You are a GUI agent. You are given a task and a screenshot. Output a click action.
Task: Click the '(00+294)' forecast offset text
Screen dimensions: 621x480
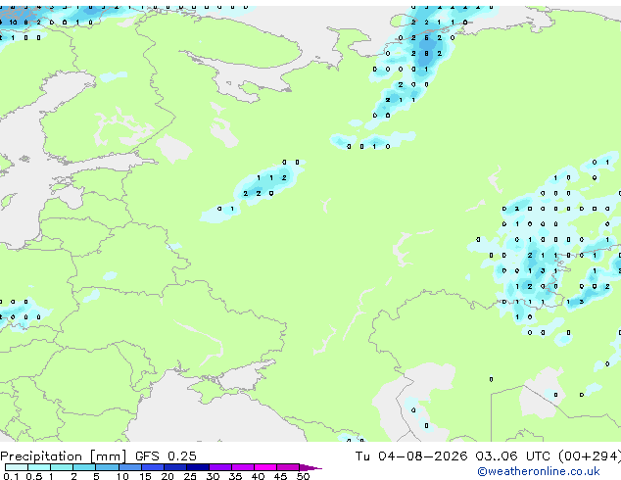tap(590, 456)
